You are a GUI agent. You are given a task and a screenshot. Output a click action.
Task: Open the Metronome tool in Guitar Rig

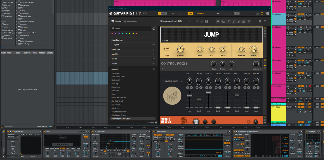(x=233, y=21)
